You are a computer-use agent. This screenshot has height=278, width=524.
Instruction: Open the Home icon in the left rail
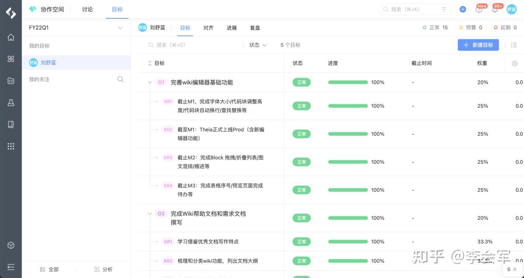click(x=11, y=37)
